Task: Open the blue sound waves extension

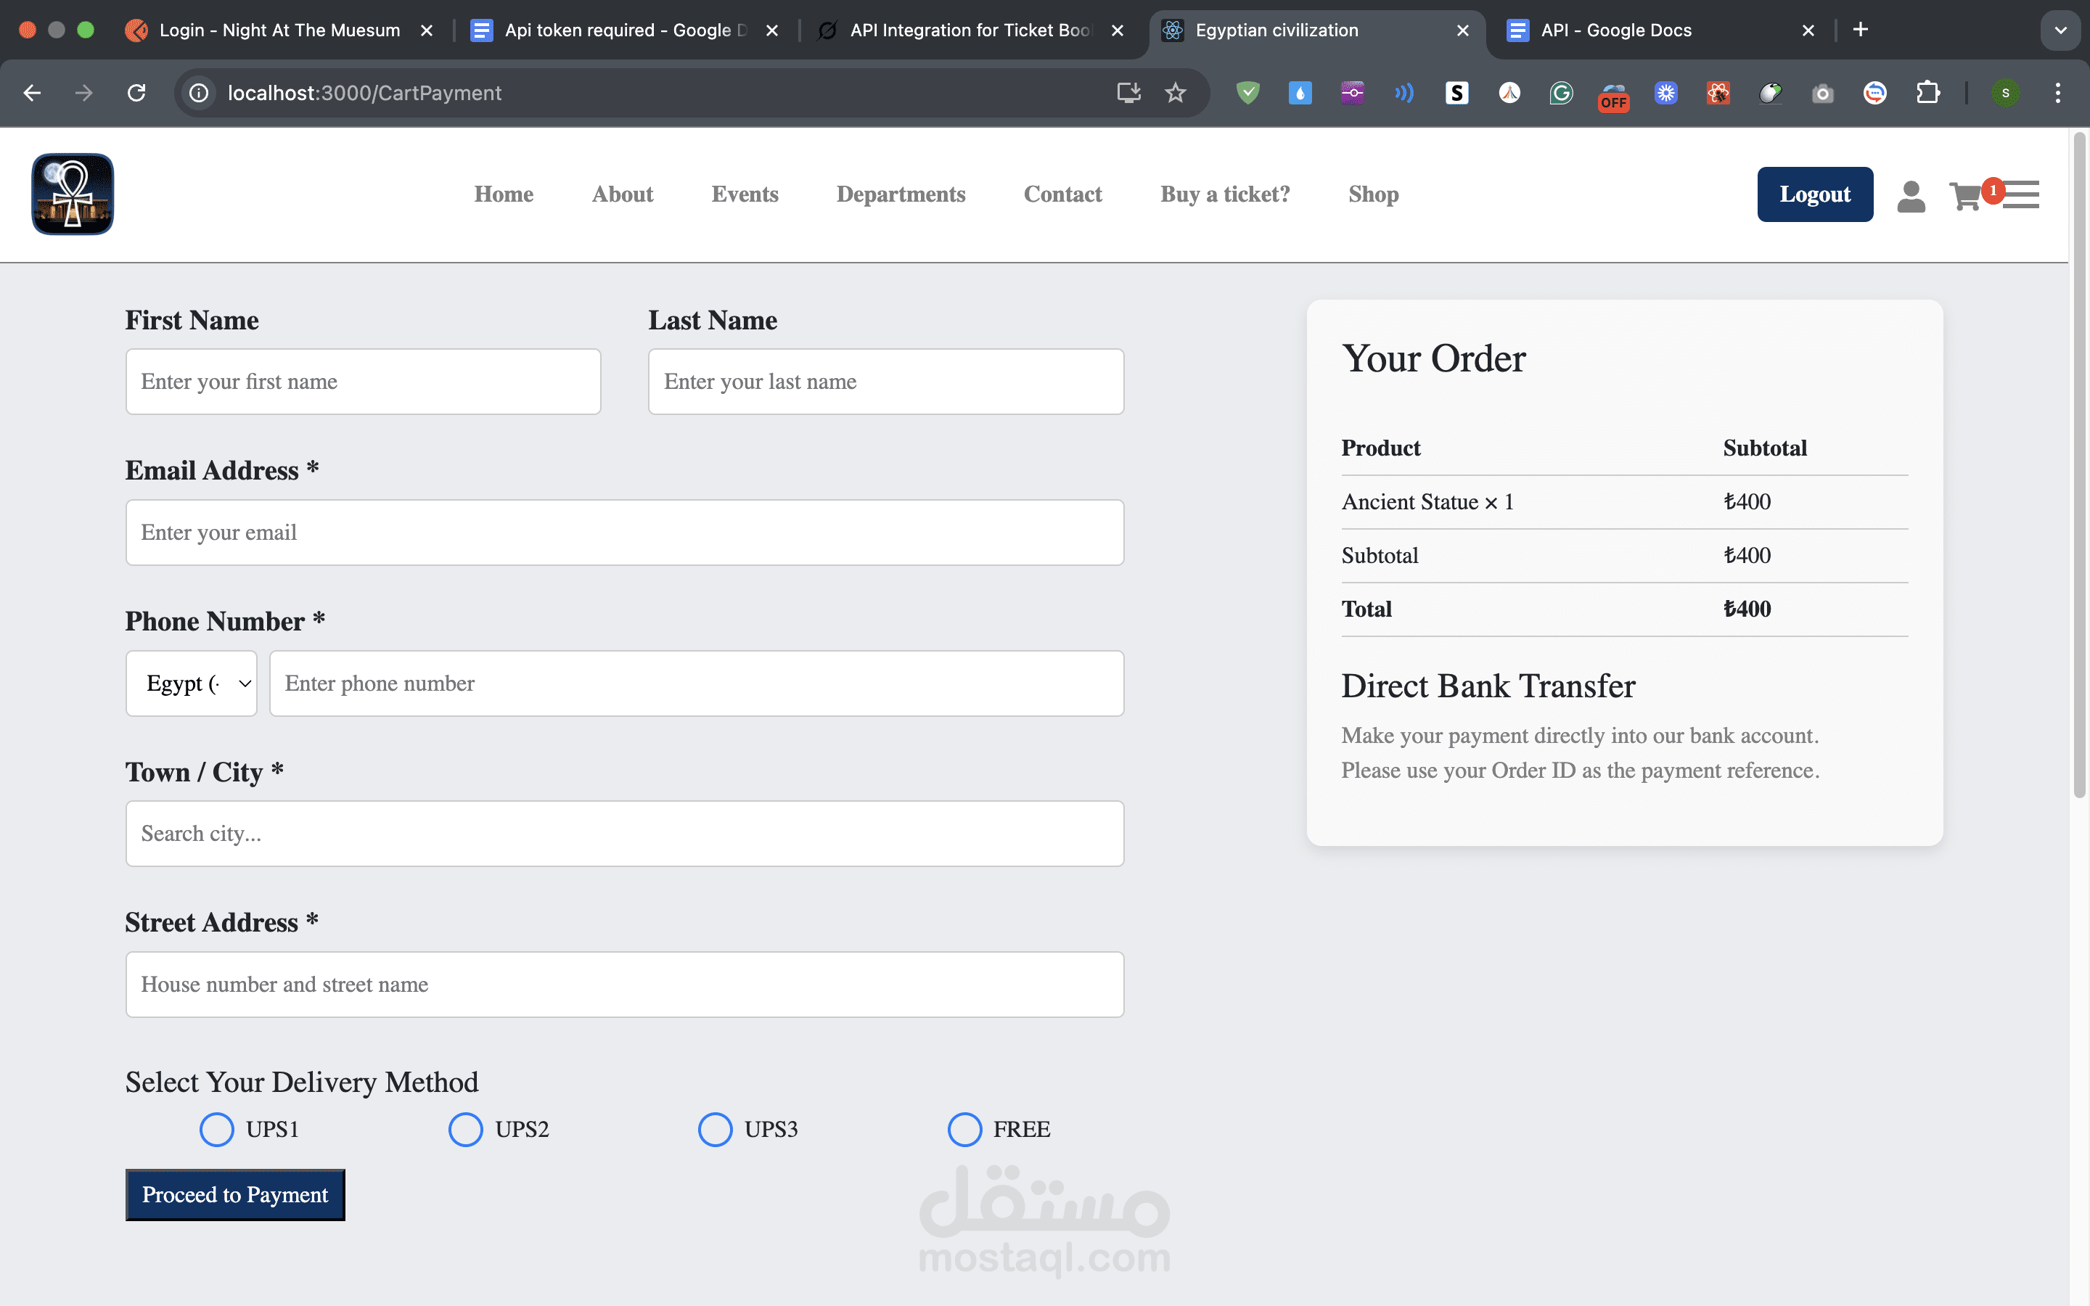Action: click(1404, 94)
